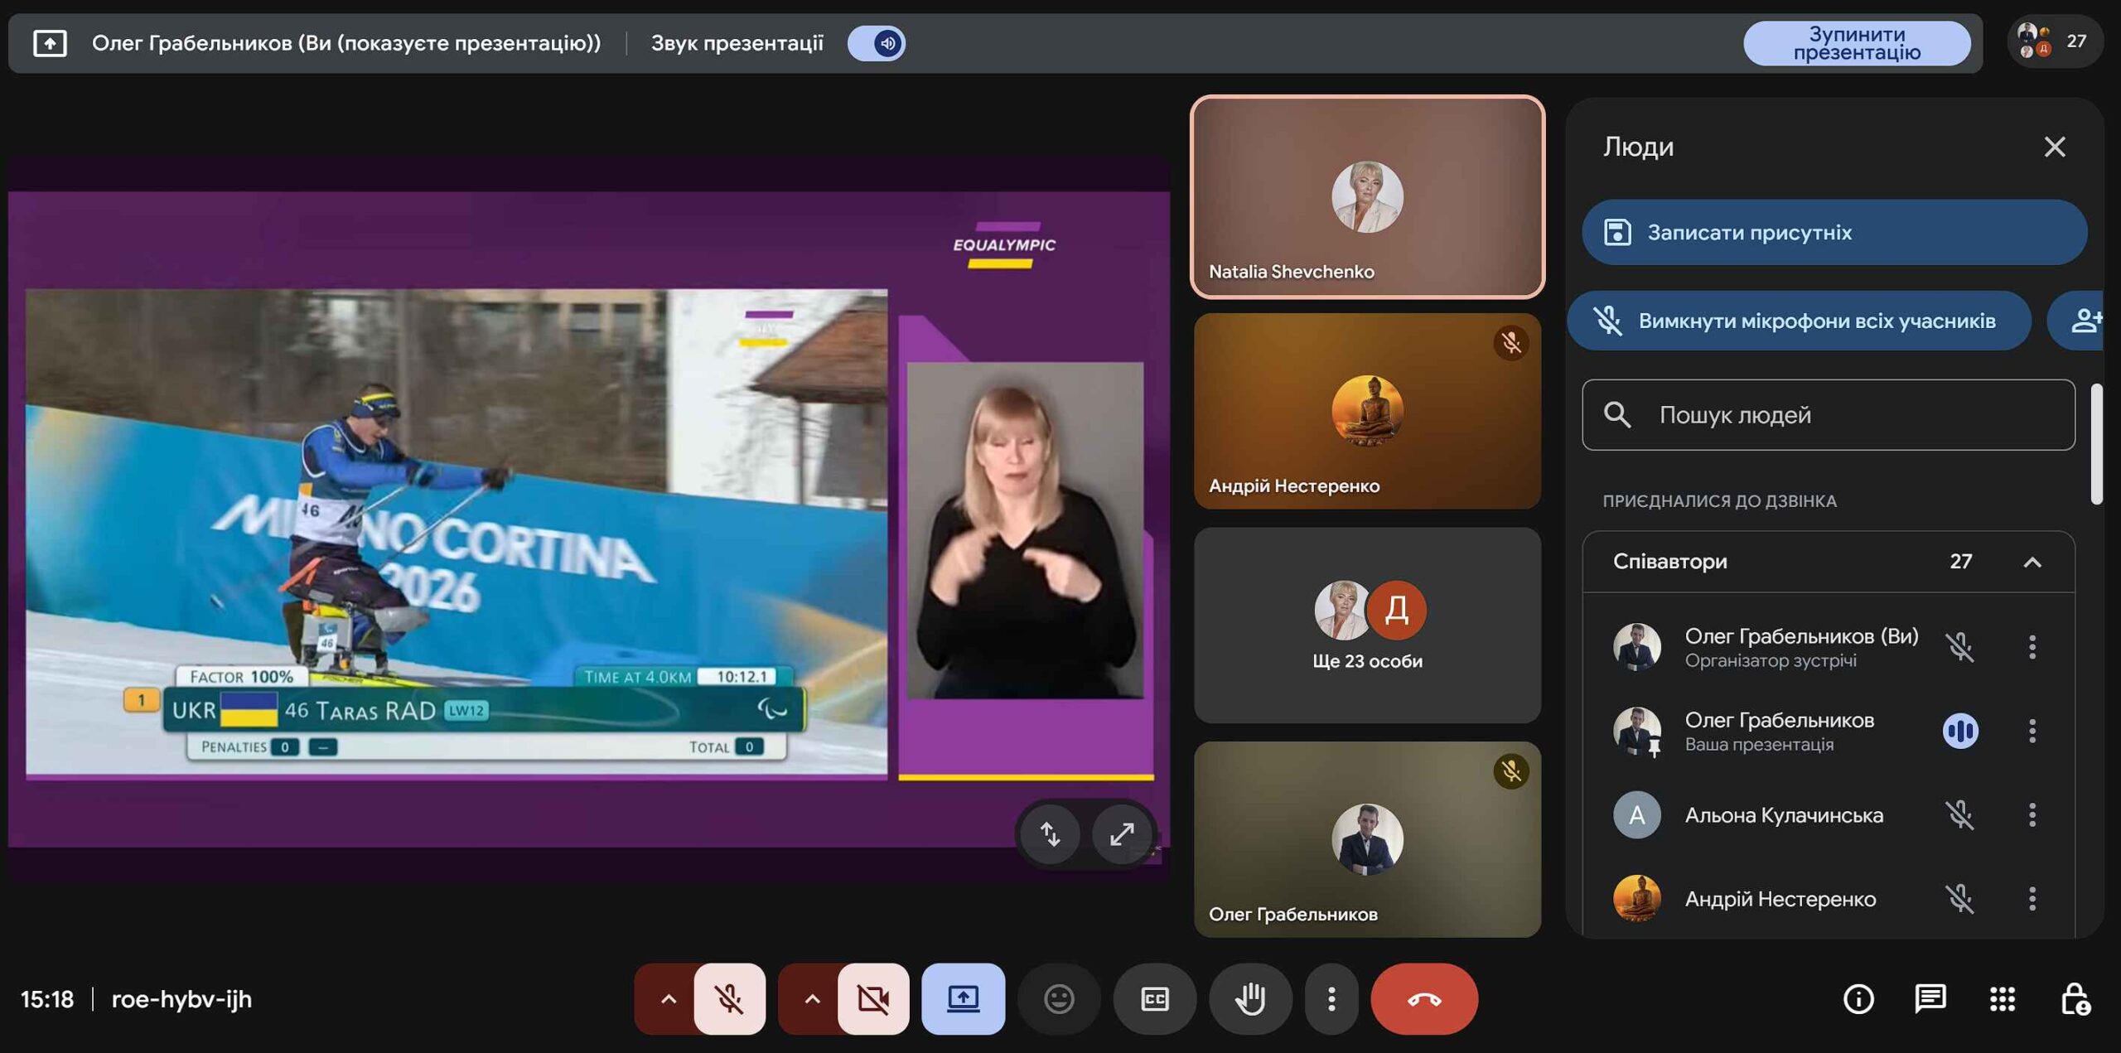Click the presenter name Олег Грабельников in top bar
Viewport: 2121px width, 1053px height.
coord(345,43)
